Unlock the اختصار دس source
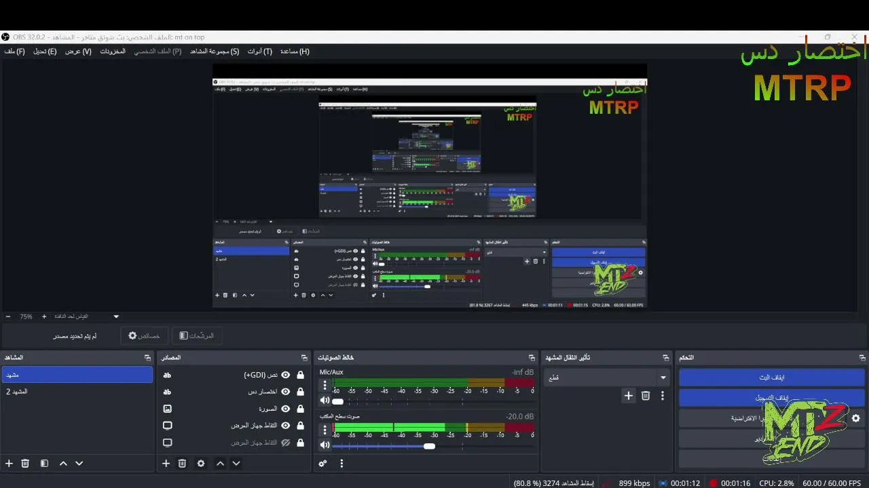Image resolution: width=869 pixels, height=488 pixels. pyautogui.click(x=300, y=392)
